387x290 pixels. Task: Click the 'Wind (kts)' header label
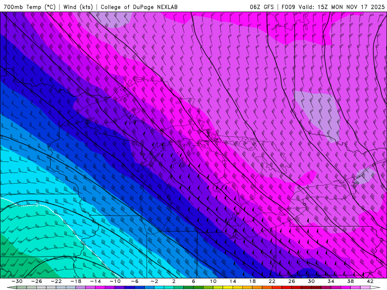[x=78, y=7]
